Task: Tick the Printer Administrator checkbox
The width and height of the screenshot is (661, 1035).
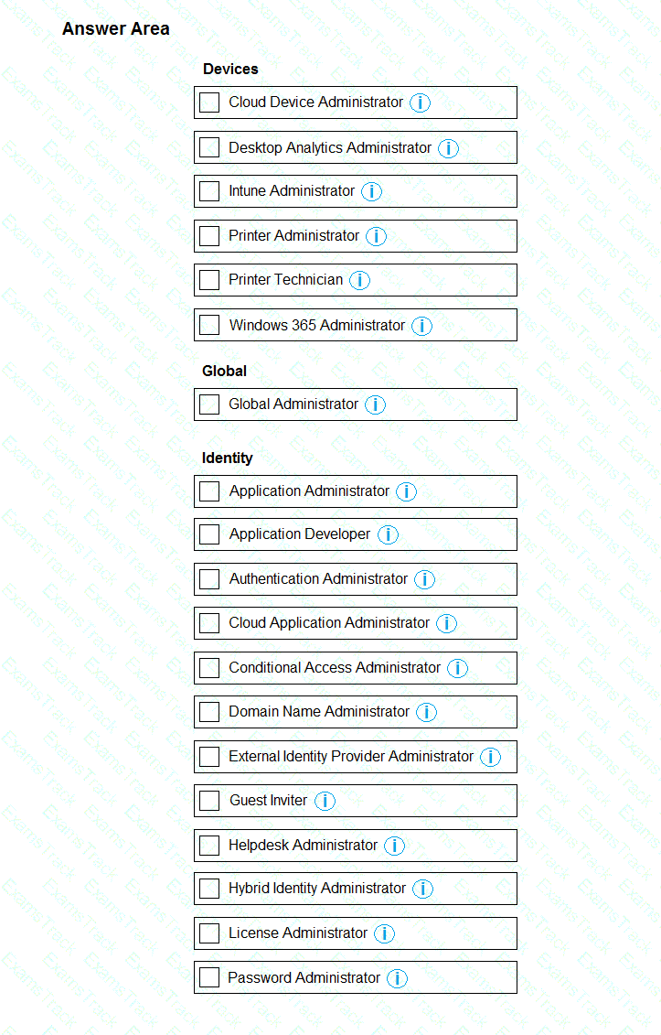Action: (209, 236)
